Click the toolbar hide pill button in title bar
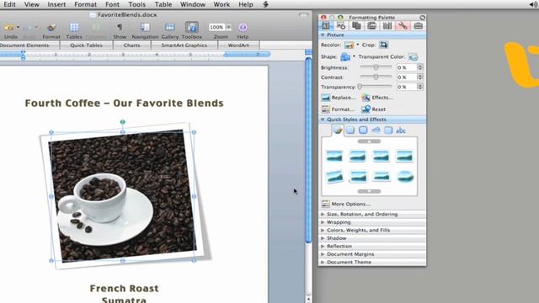This screenshot has width=539, height=303. [303, 15]
